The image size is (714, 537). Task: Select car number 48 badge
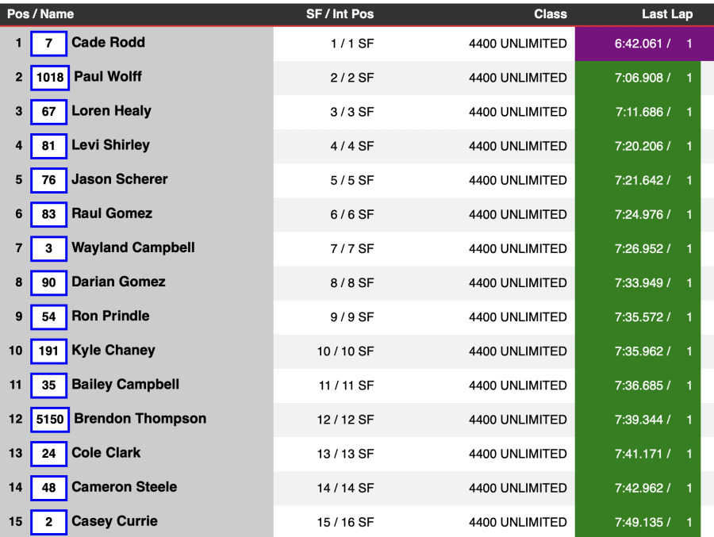click(48, 488)
